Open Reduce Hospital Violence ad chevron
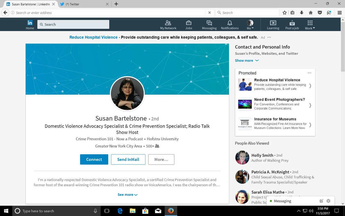 point(310,86)
